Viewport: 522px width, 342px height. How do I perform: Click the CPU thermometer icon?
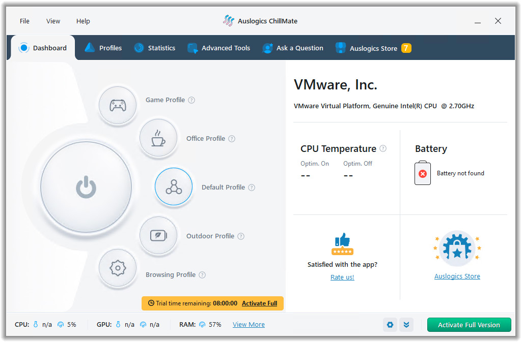pyautogui.click(x=36, y=324)
